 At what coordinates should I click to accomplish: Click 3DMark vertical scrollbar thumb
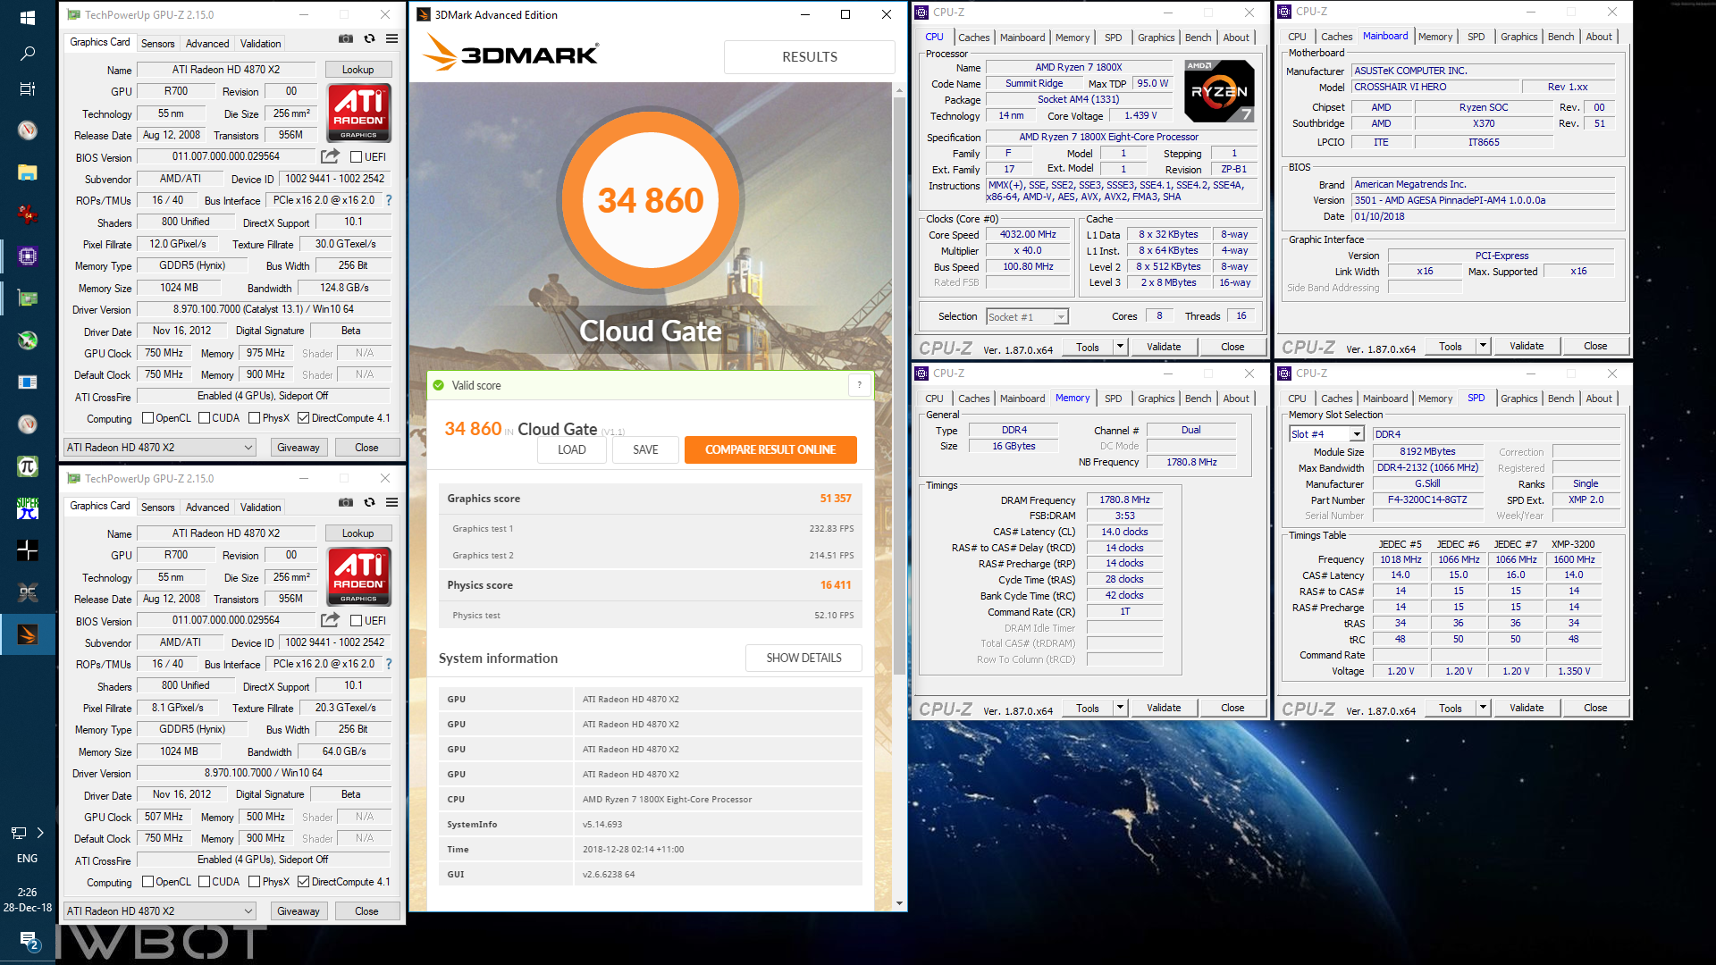point(899,384)
